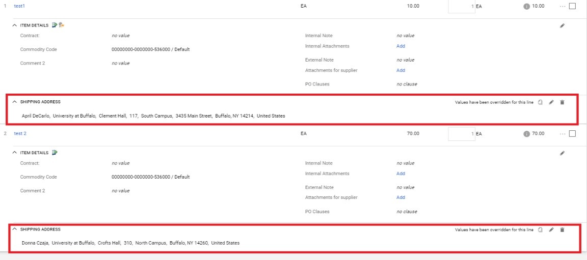Collapse Item Details section under test1
This screenshot has width=587, height=260.
pos(15,25)
